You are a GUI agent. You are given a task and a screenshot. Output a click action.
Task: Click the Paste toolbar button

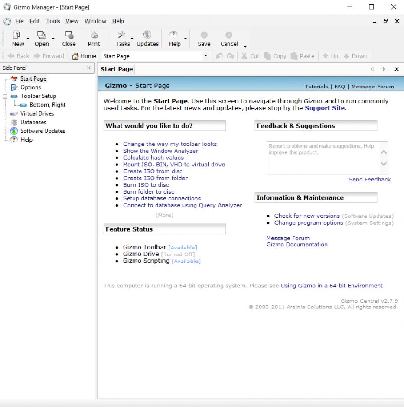(x=303, y=56)
